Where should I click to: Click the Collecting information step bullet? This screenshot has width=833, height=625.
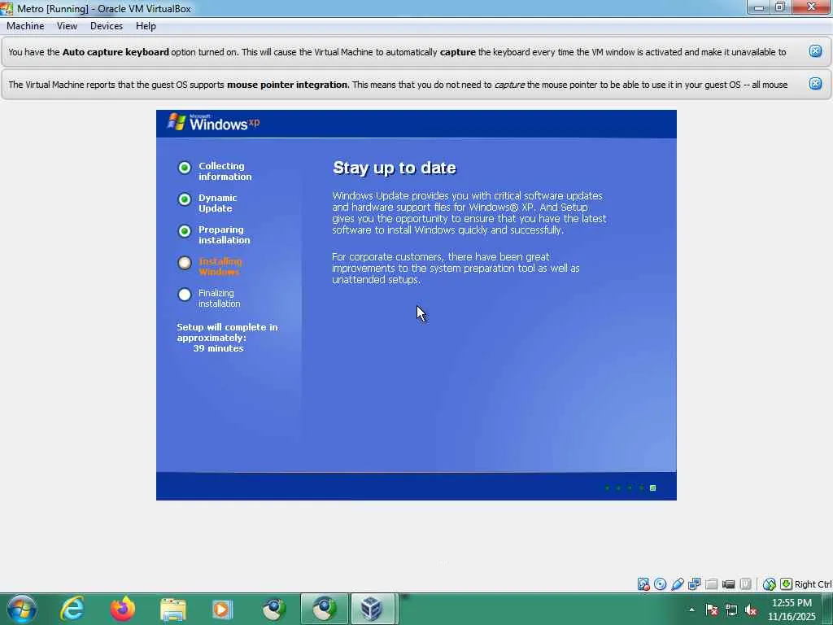click(185, 168)
